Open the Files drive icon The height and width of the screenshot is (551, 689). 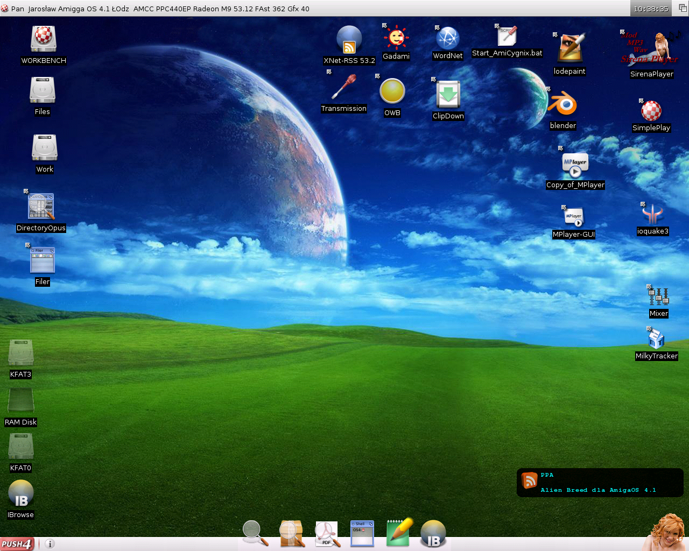43,90
